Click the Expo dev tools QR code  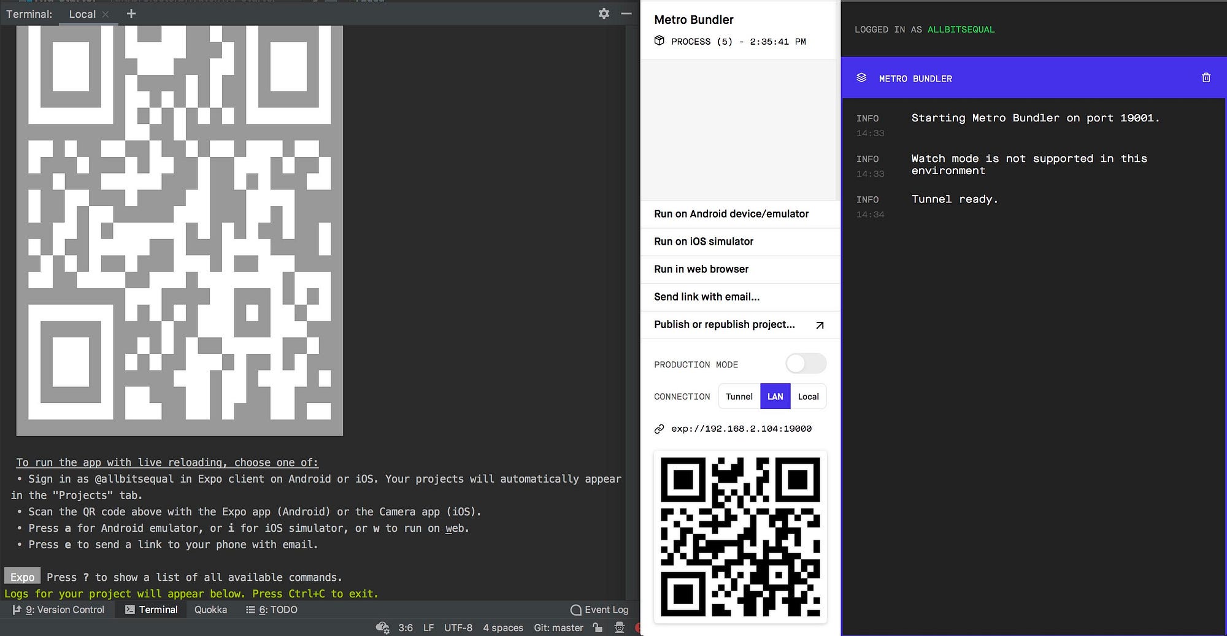coord(740,537)
